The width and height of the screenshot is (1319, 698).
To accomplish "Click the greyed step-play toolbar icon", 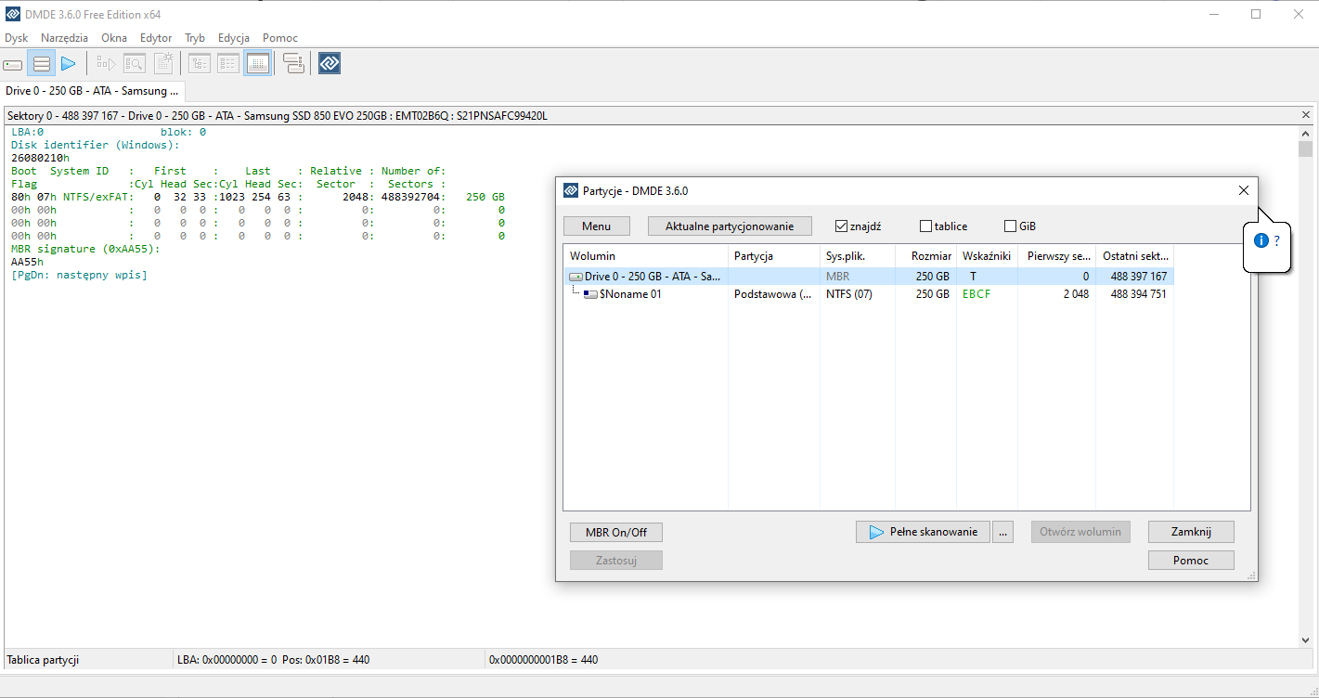I will tap(106, 64).
